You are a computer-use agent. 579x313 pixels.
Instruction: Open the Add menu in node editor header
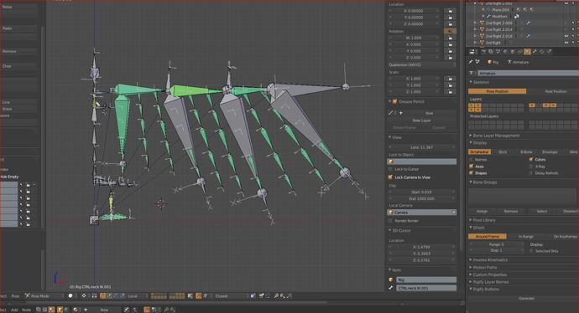[14, 310]
